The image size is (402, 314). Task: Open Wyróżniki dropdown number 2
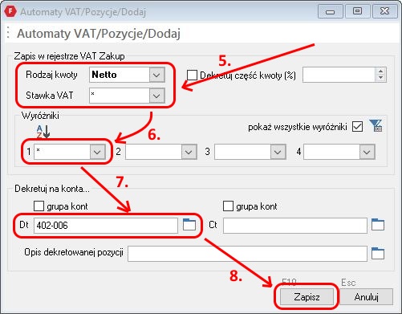[x=189, y=152]
